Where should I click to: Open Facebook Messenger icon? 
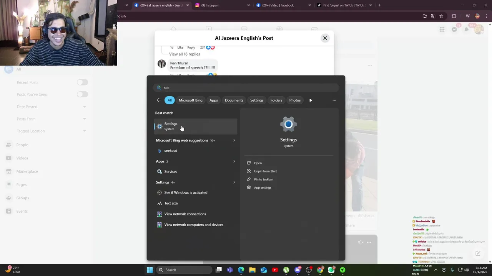point(454,30)
